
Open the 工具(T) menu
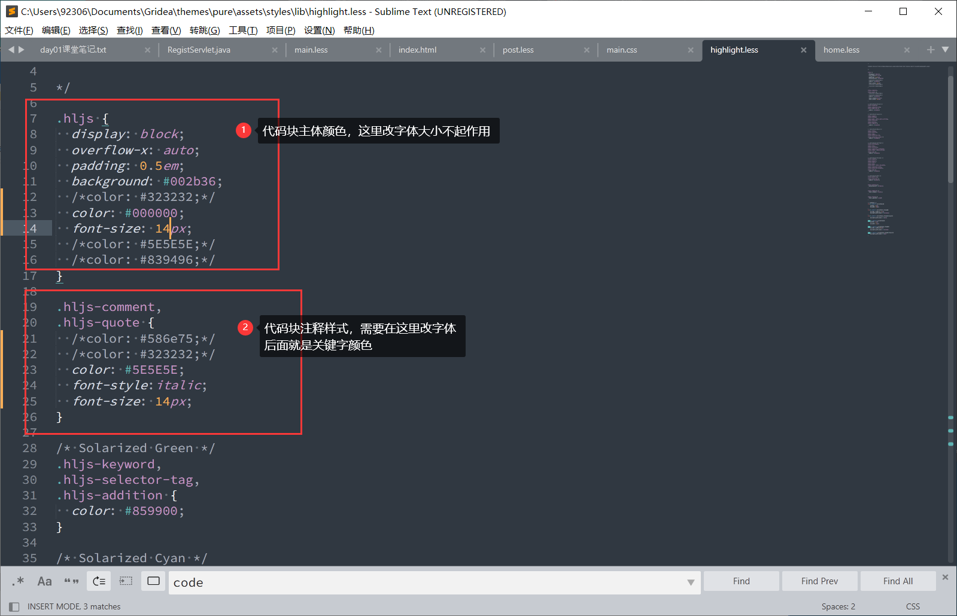tap(243, 31)
